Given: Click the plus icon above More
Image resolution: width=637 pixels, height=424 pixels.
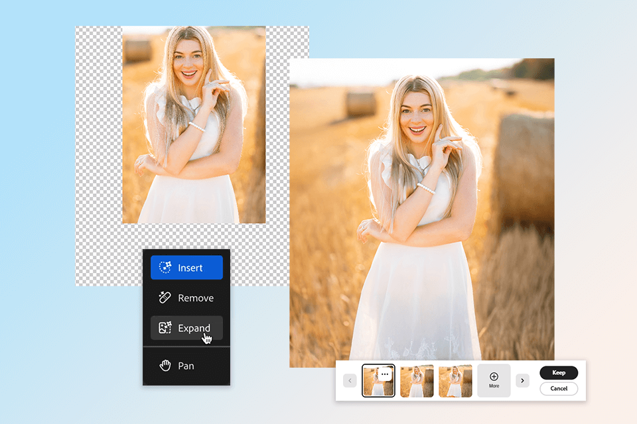Looking at the screenshot, I should 494,376.
